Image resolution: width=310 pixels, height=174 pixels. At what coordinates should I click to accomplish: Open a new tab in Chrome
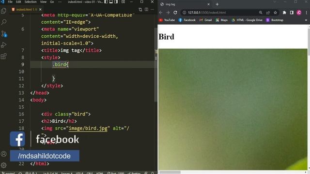217,4
